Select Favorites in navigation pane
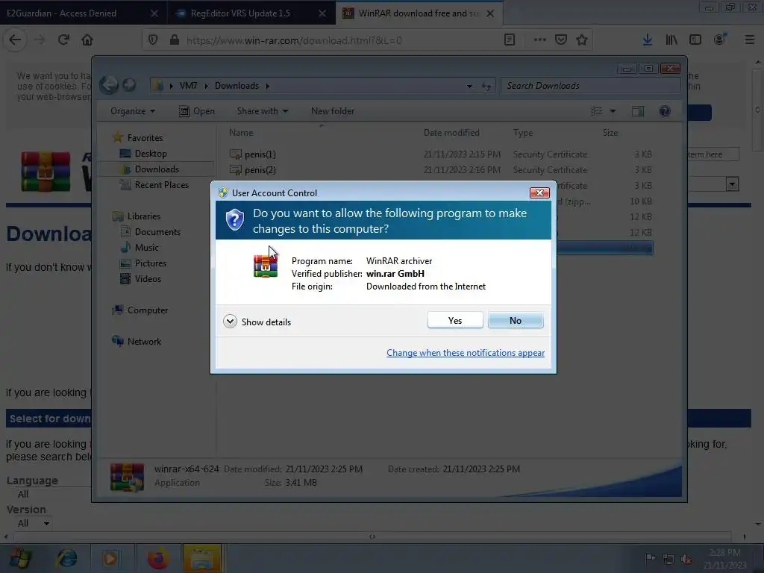The image size is (764, 573). [x=145, y=138]
